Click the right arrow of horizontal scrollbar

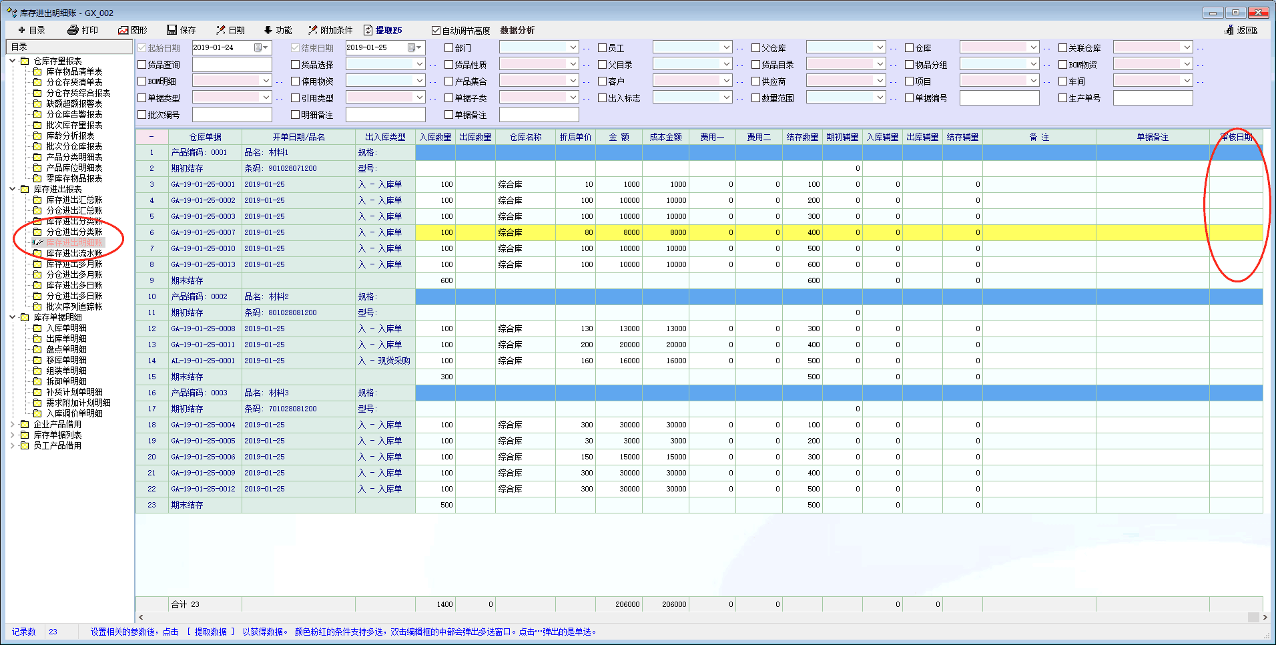point(1265,617)
